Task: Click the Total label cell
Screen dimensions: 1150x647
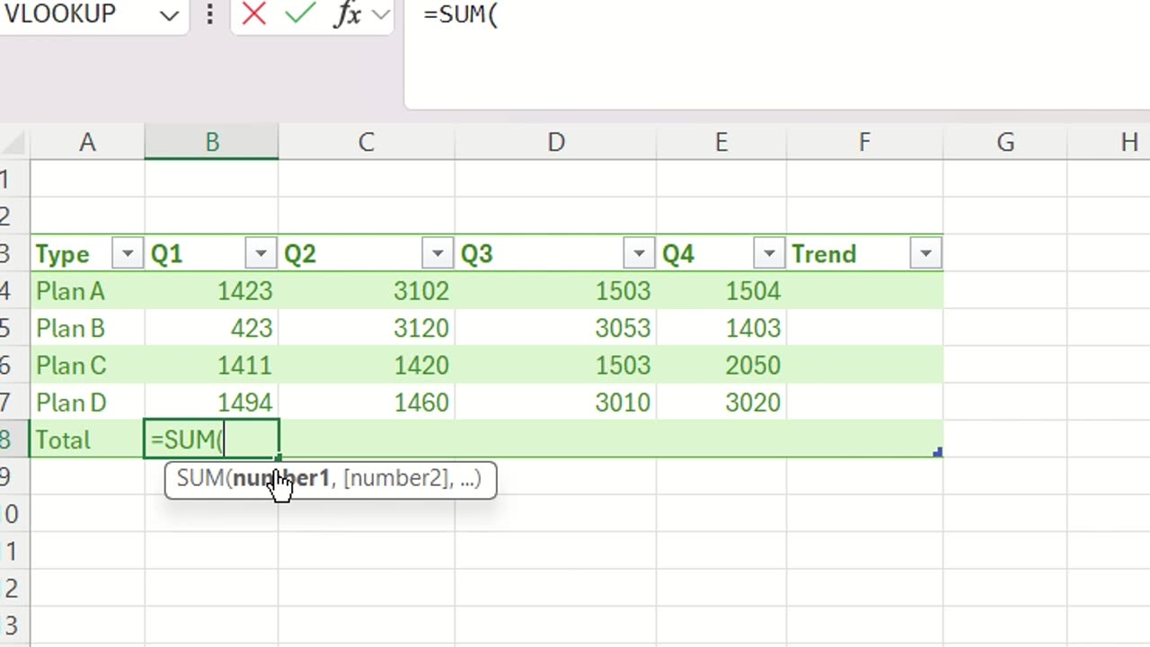Action: pos(87,439)
